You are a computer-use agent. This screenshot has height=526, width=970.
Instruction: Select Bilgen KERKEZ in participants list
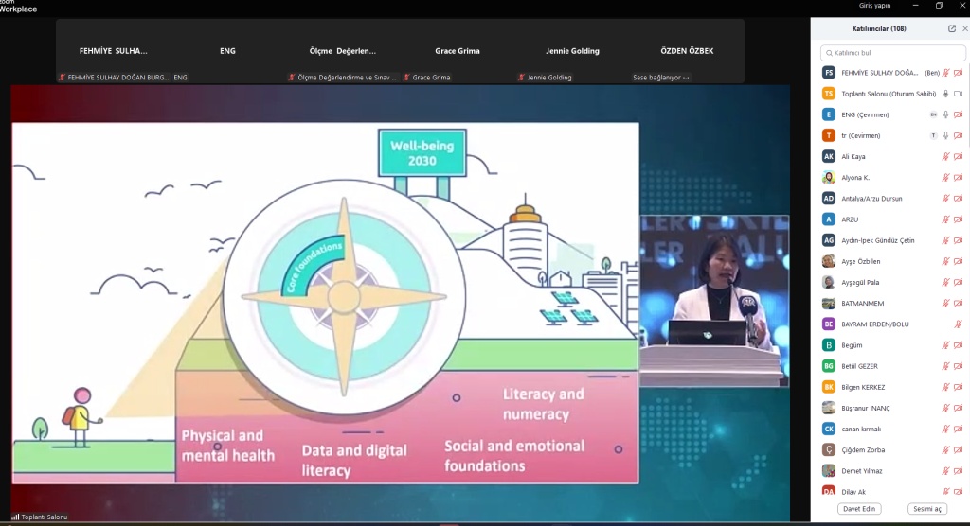[865, 387]
